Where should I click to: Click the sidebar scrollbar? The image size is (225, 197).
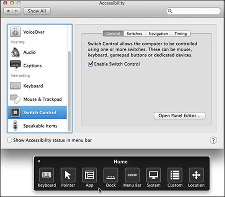point(69,91)
